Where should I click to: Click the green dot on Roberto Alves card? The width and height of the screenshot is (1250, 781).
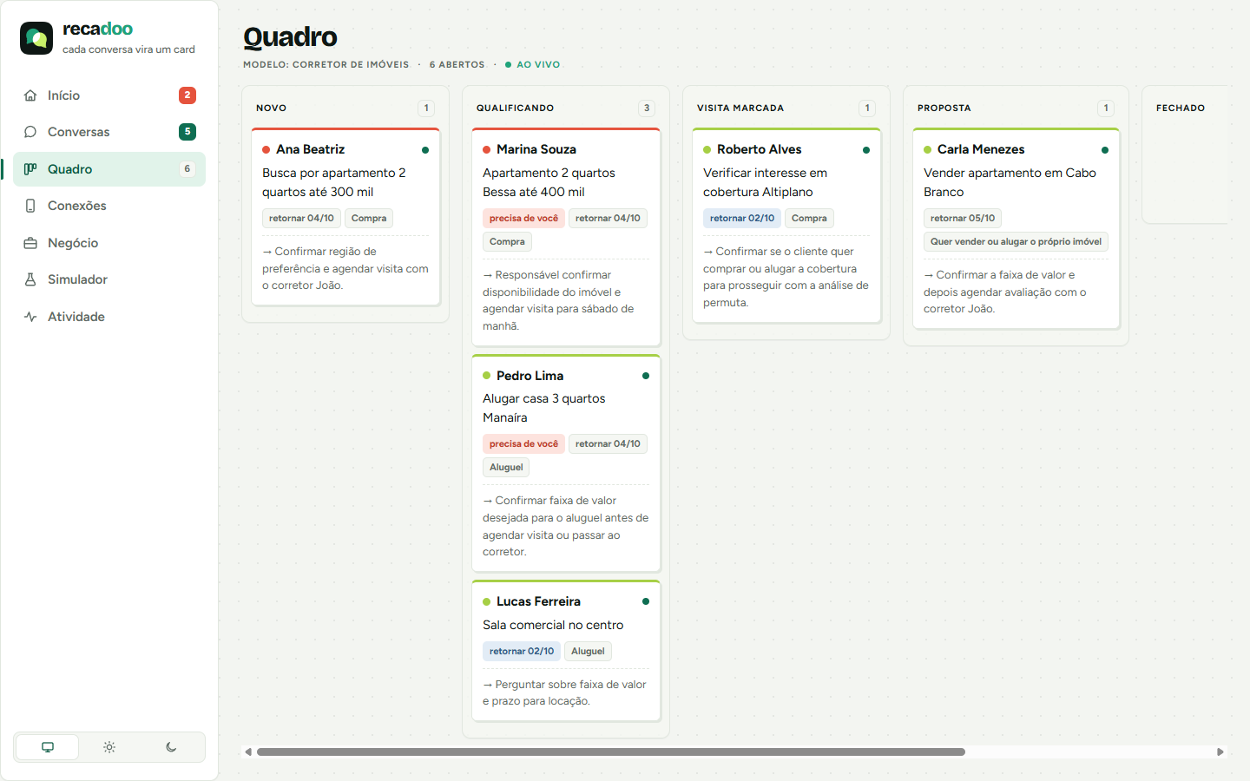point(866,150)
